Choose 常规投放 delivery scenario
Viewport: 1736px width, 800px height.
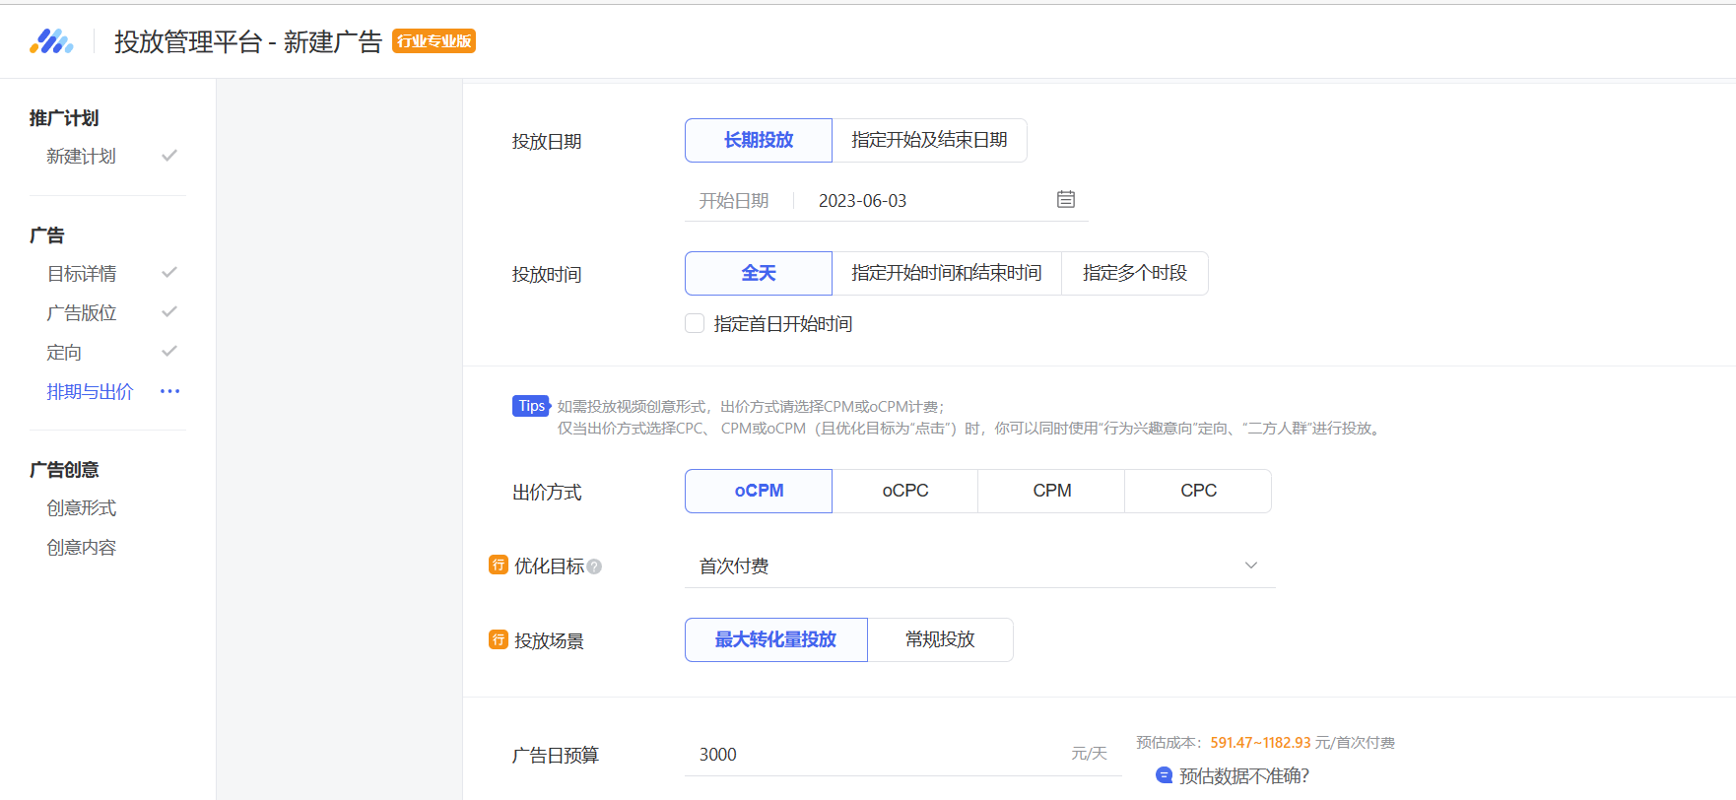click(x=940, y=639)
